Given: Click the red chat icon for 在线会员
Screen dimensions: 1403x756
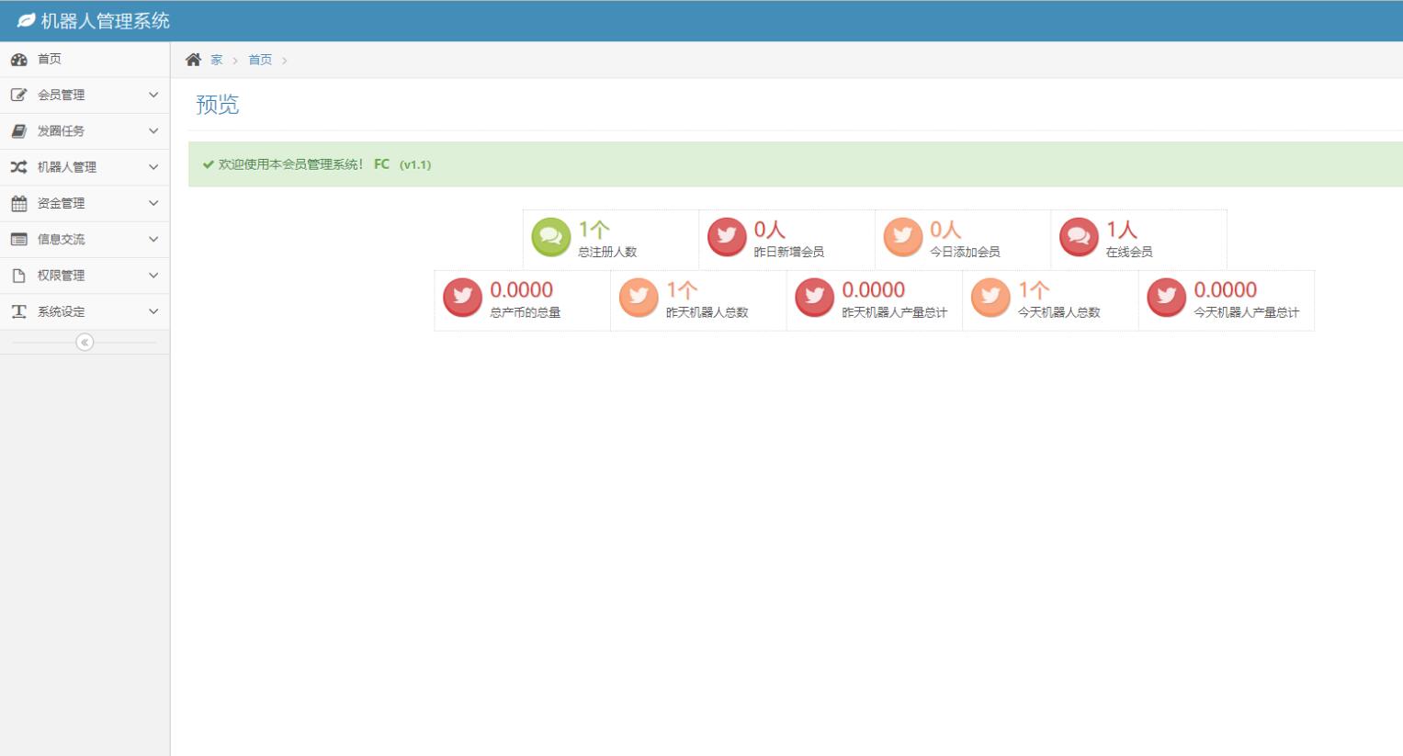Looking at the screenshot, I should (x=1079, y=237).
